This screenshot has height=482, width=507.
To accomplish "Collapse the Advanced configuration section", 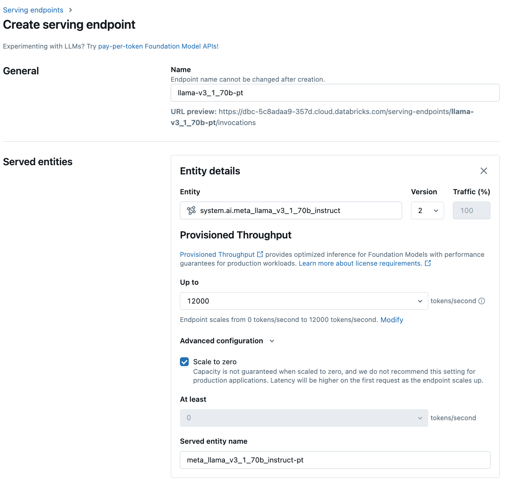I will pos(272,341).
